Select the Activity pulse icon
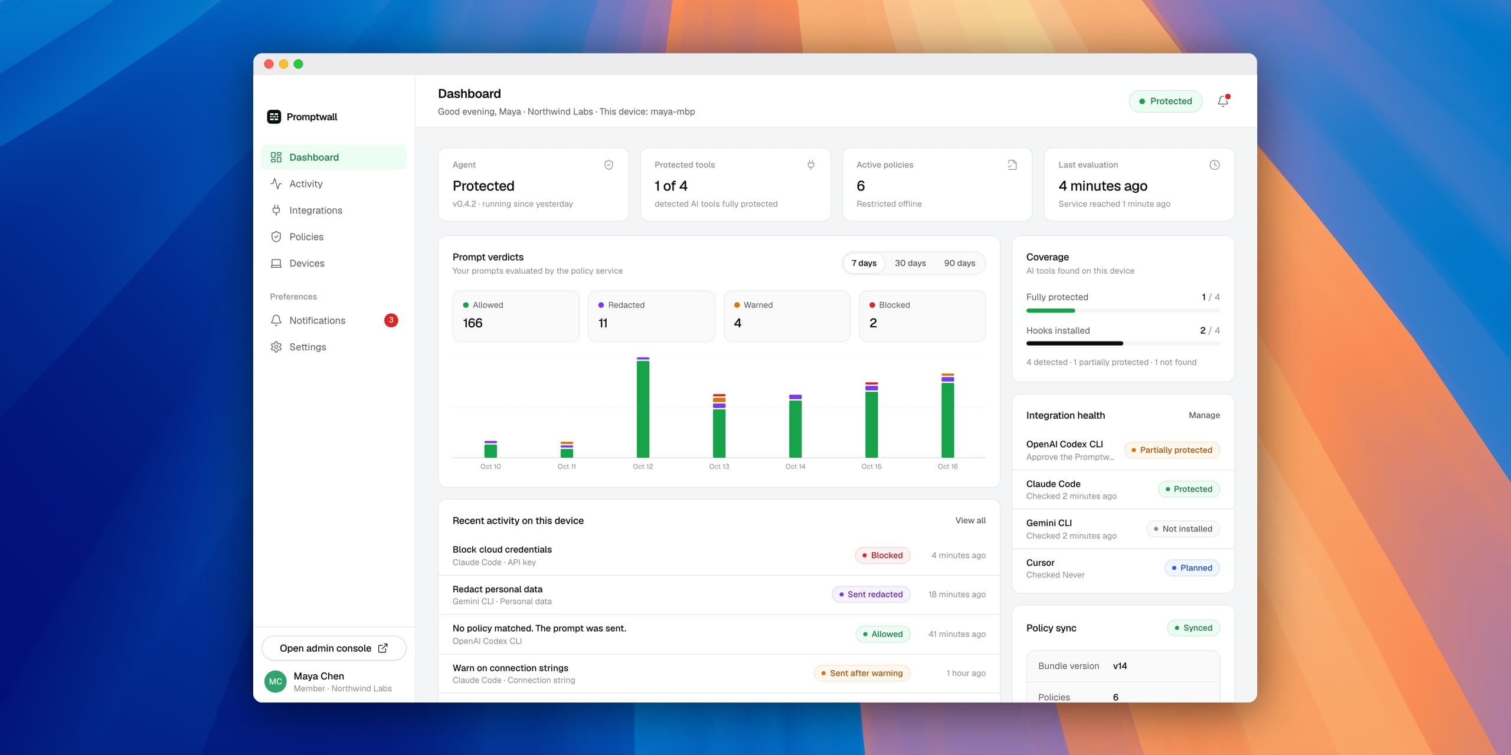Viewport: 1511px width, 755px height. pyautogui.click(x=276, y=183)
